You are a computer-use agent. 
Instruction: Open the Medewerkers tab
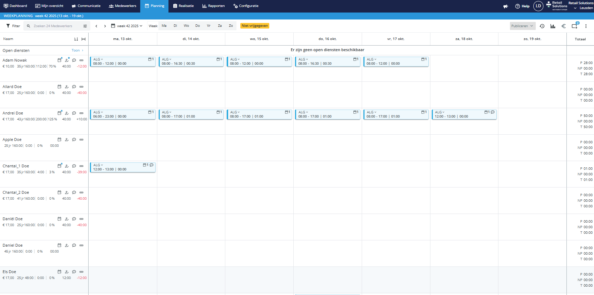(123, 6)
